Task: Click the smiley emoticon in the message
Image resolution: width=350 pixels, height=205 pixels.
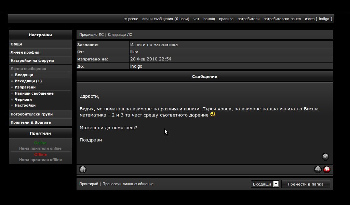Action: 213,114
